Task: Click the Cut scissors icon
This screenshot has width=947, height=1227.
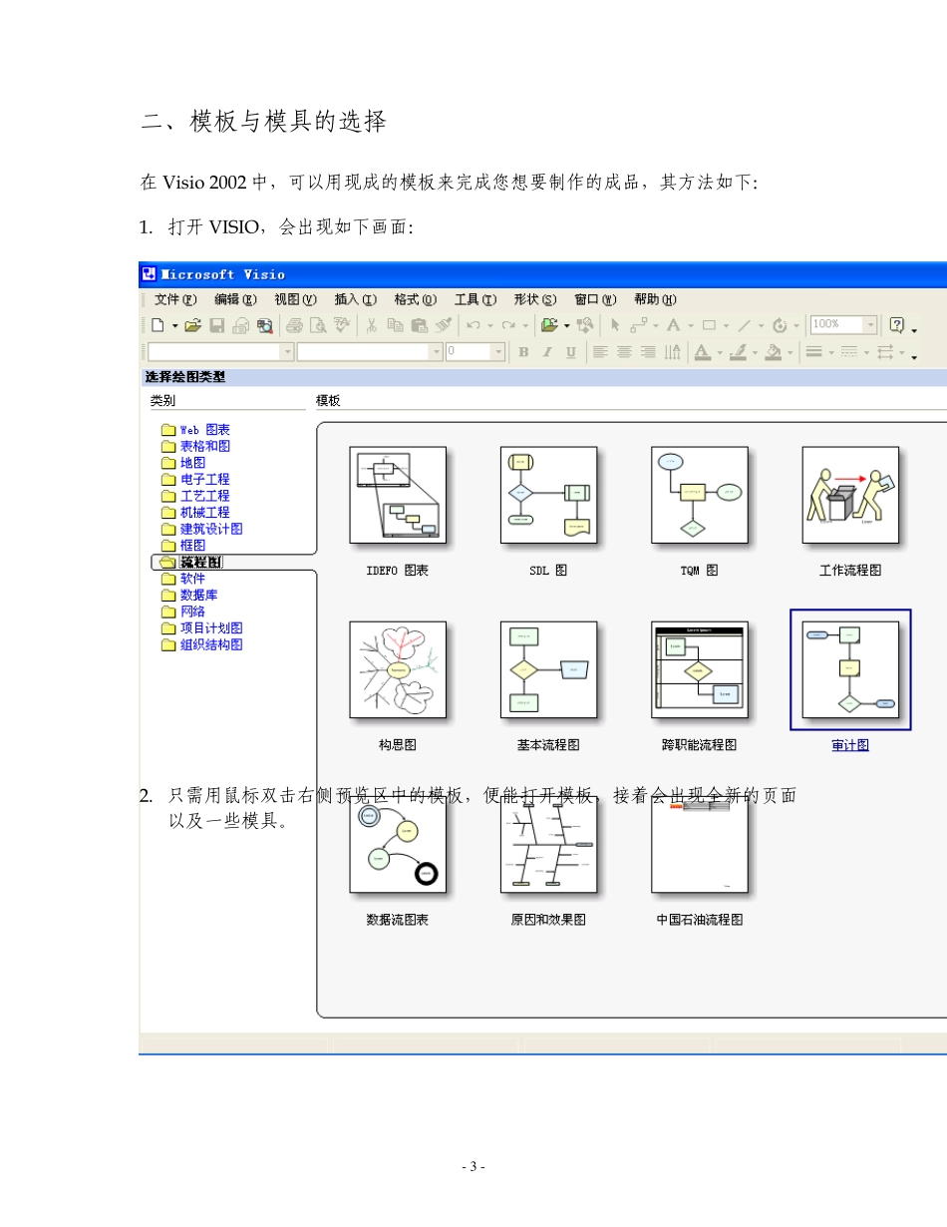Action: pos(371,325)
